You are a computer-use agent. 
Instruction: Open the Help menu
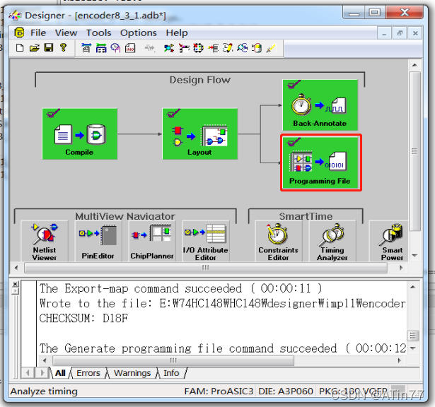click(177, 33)
